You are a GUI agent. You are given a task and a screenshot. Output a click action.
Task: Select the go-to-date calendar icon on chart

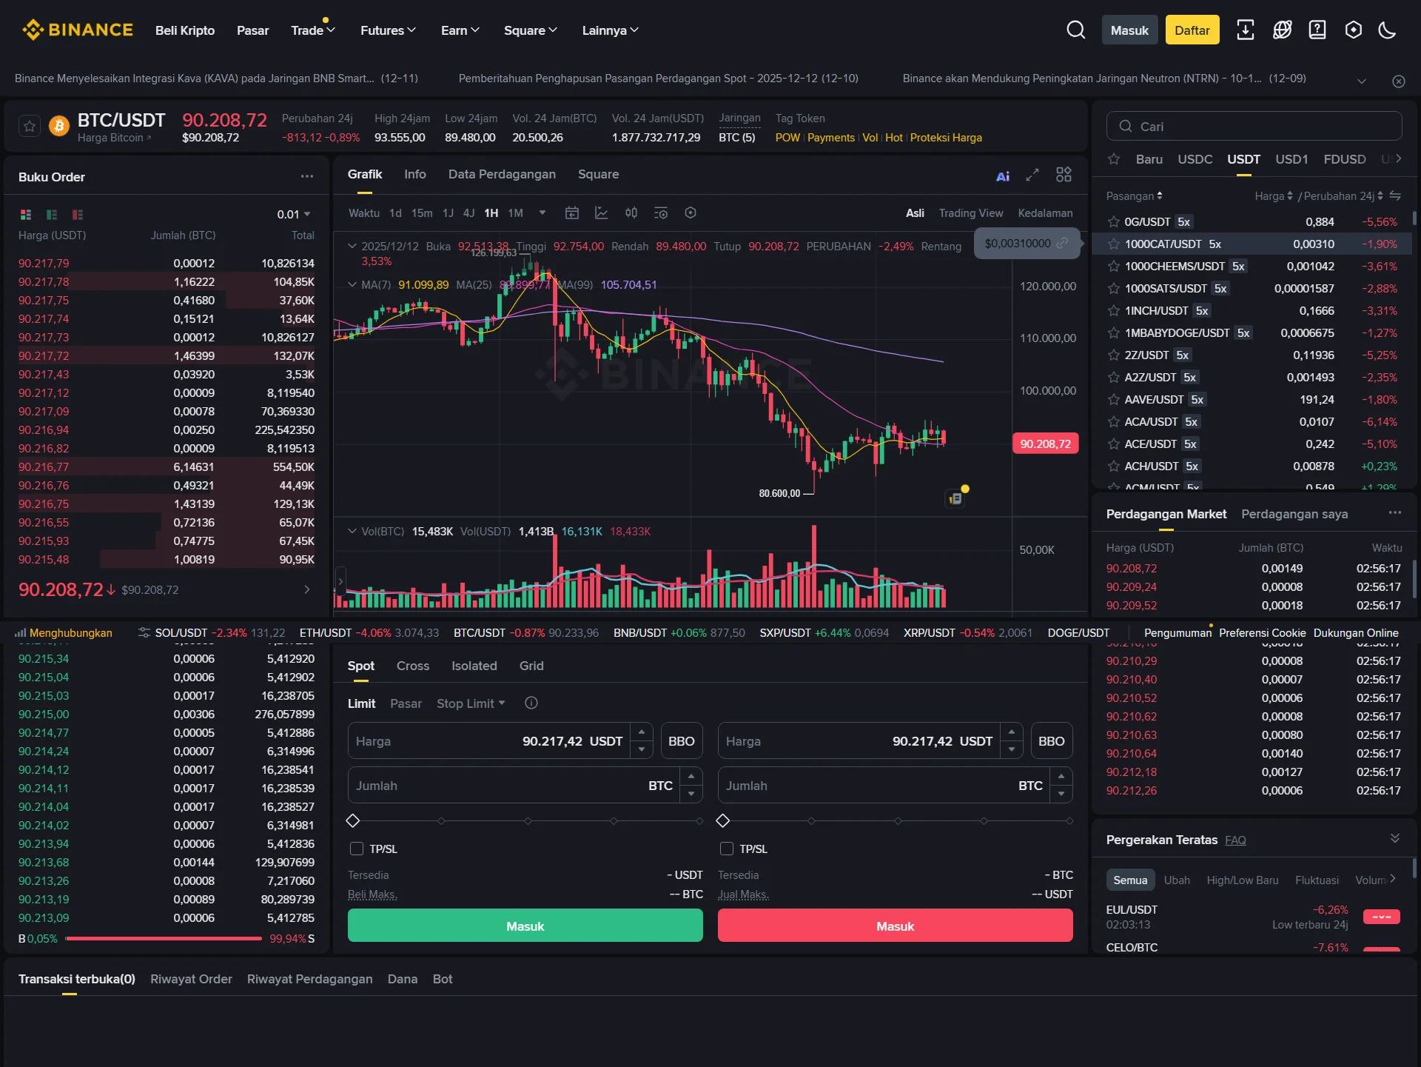(x=571, y=213)
